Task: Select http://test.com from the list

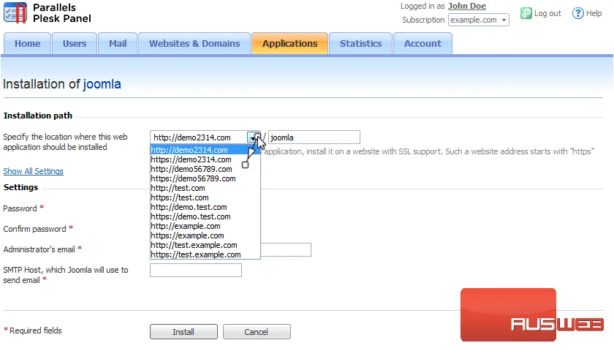Action: [x=205, y=188]
